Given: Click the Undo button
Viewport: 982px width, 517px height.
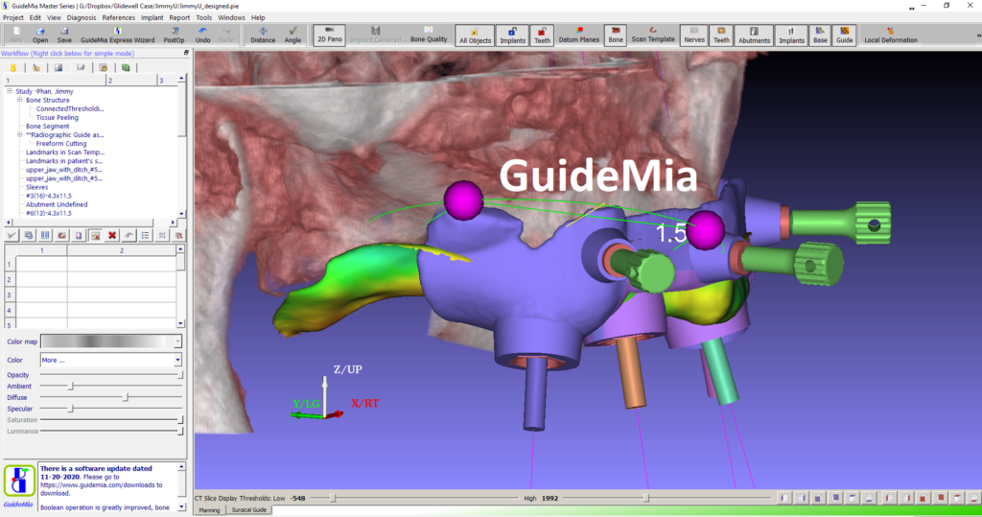Looking at the screenshot, I should coord(202,35).
